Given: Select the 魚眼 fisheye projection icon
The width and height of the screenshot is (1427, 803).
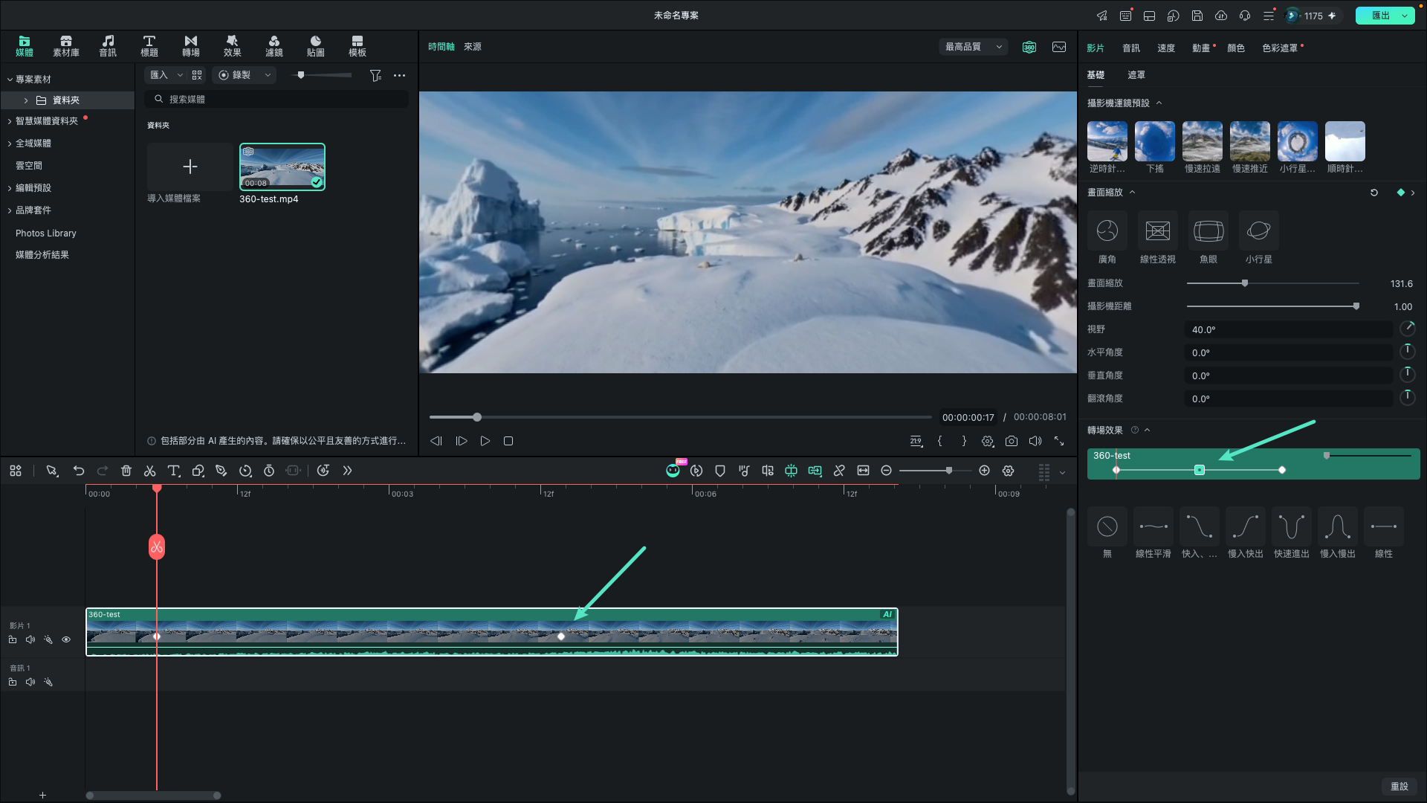Looking at the screenshot, I should coord(1208,230).
